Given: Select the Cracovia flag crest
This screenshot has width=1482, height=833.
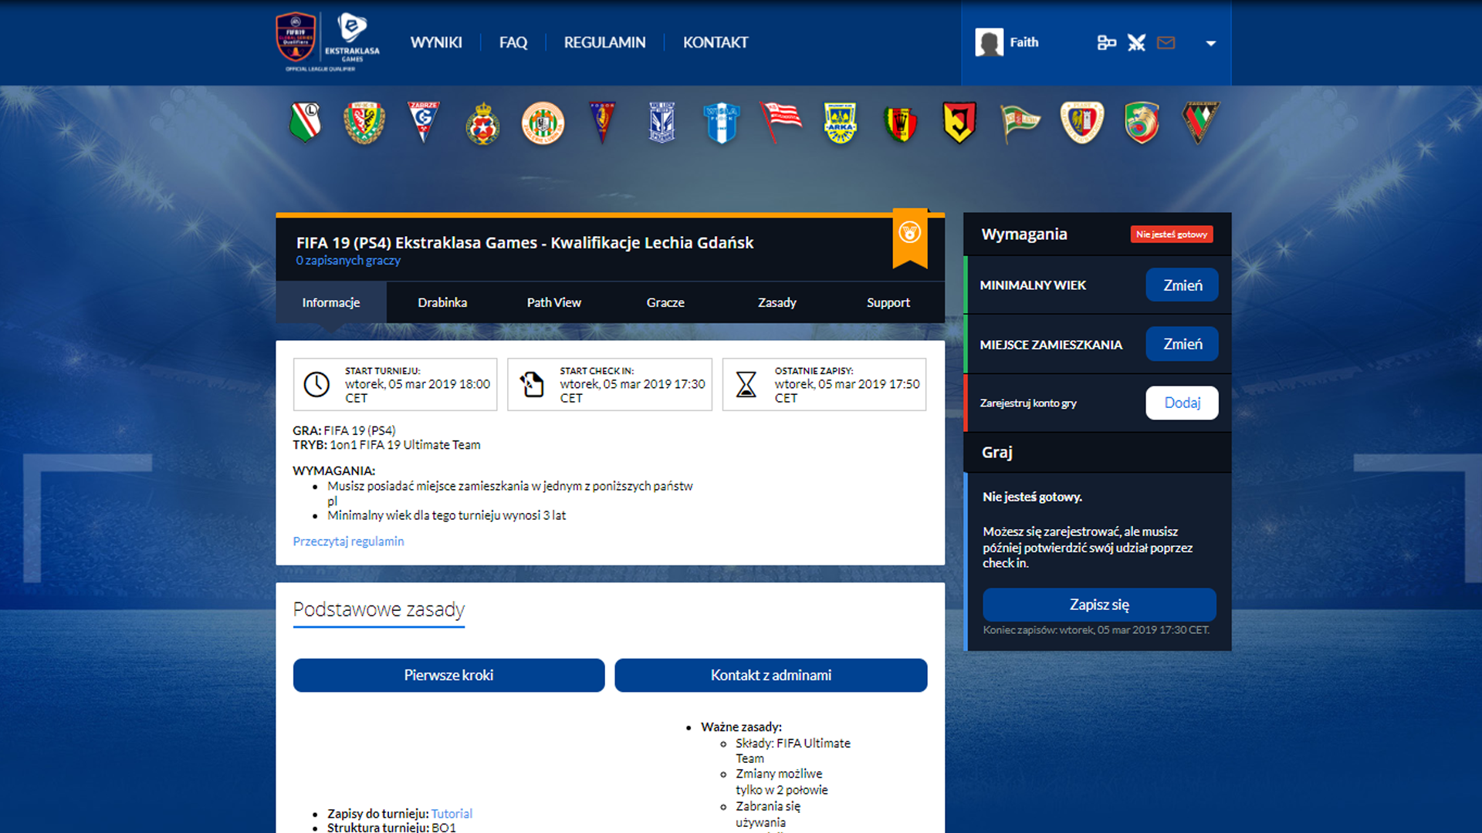Looking at the screenshot, I should (x=780, y=123).
